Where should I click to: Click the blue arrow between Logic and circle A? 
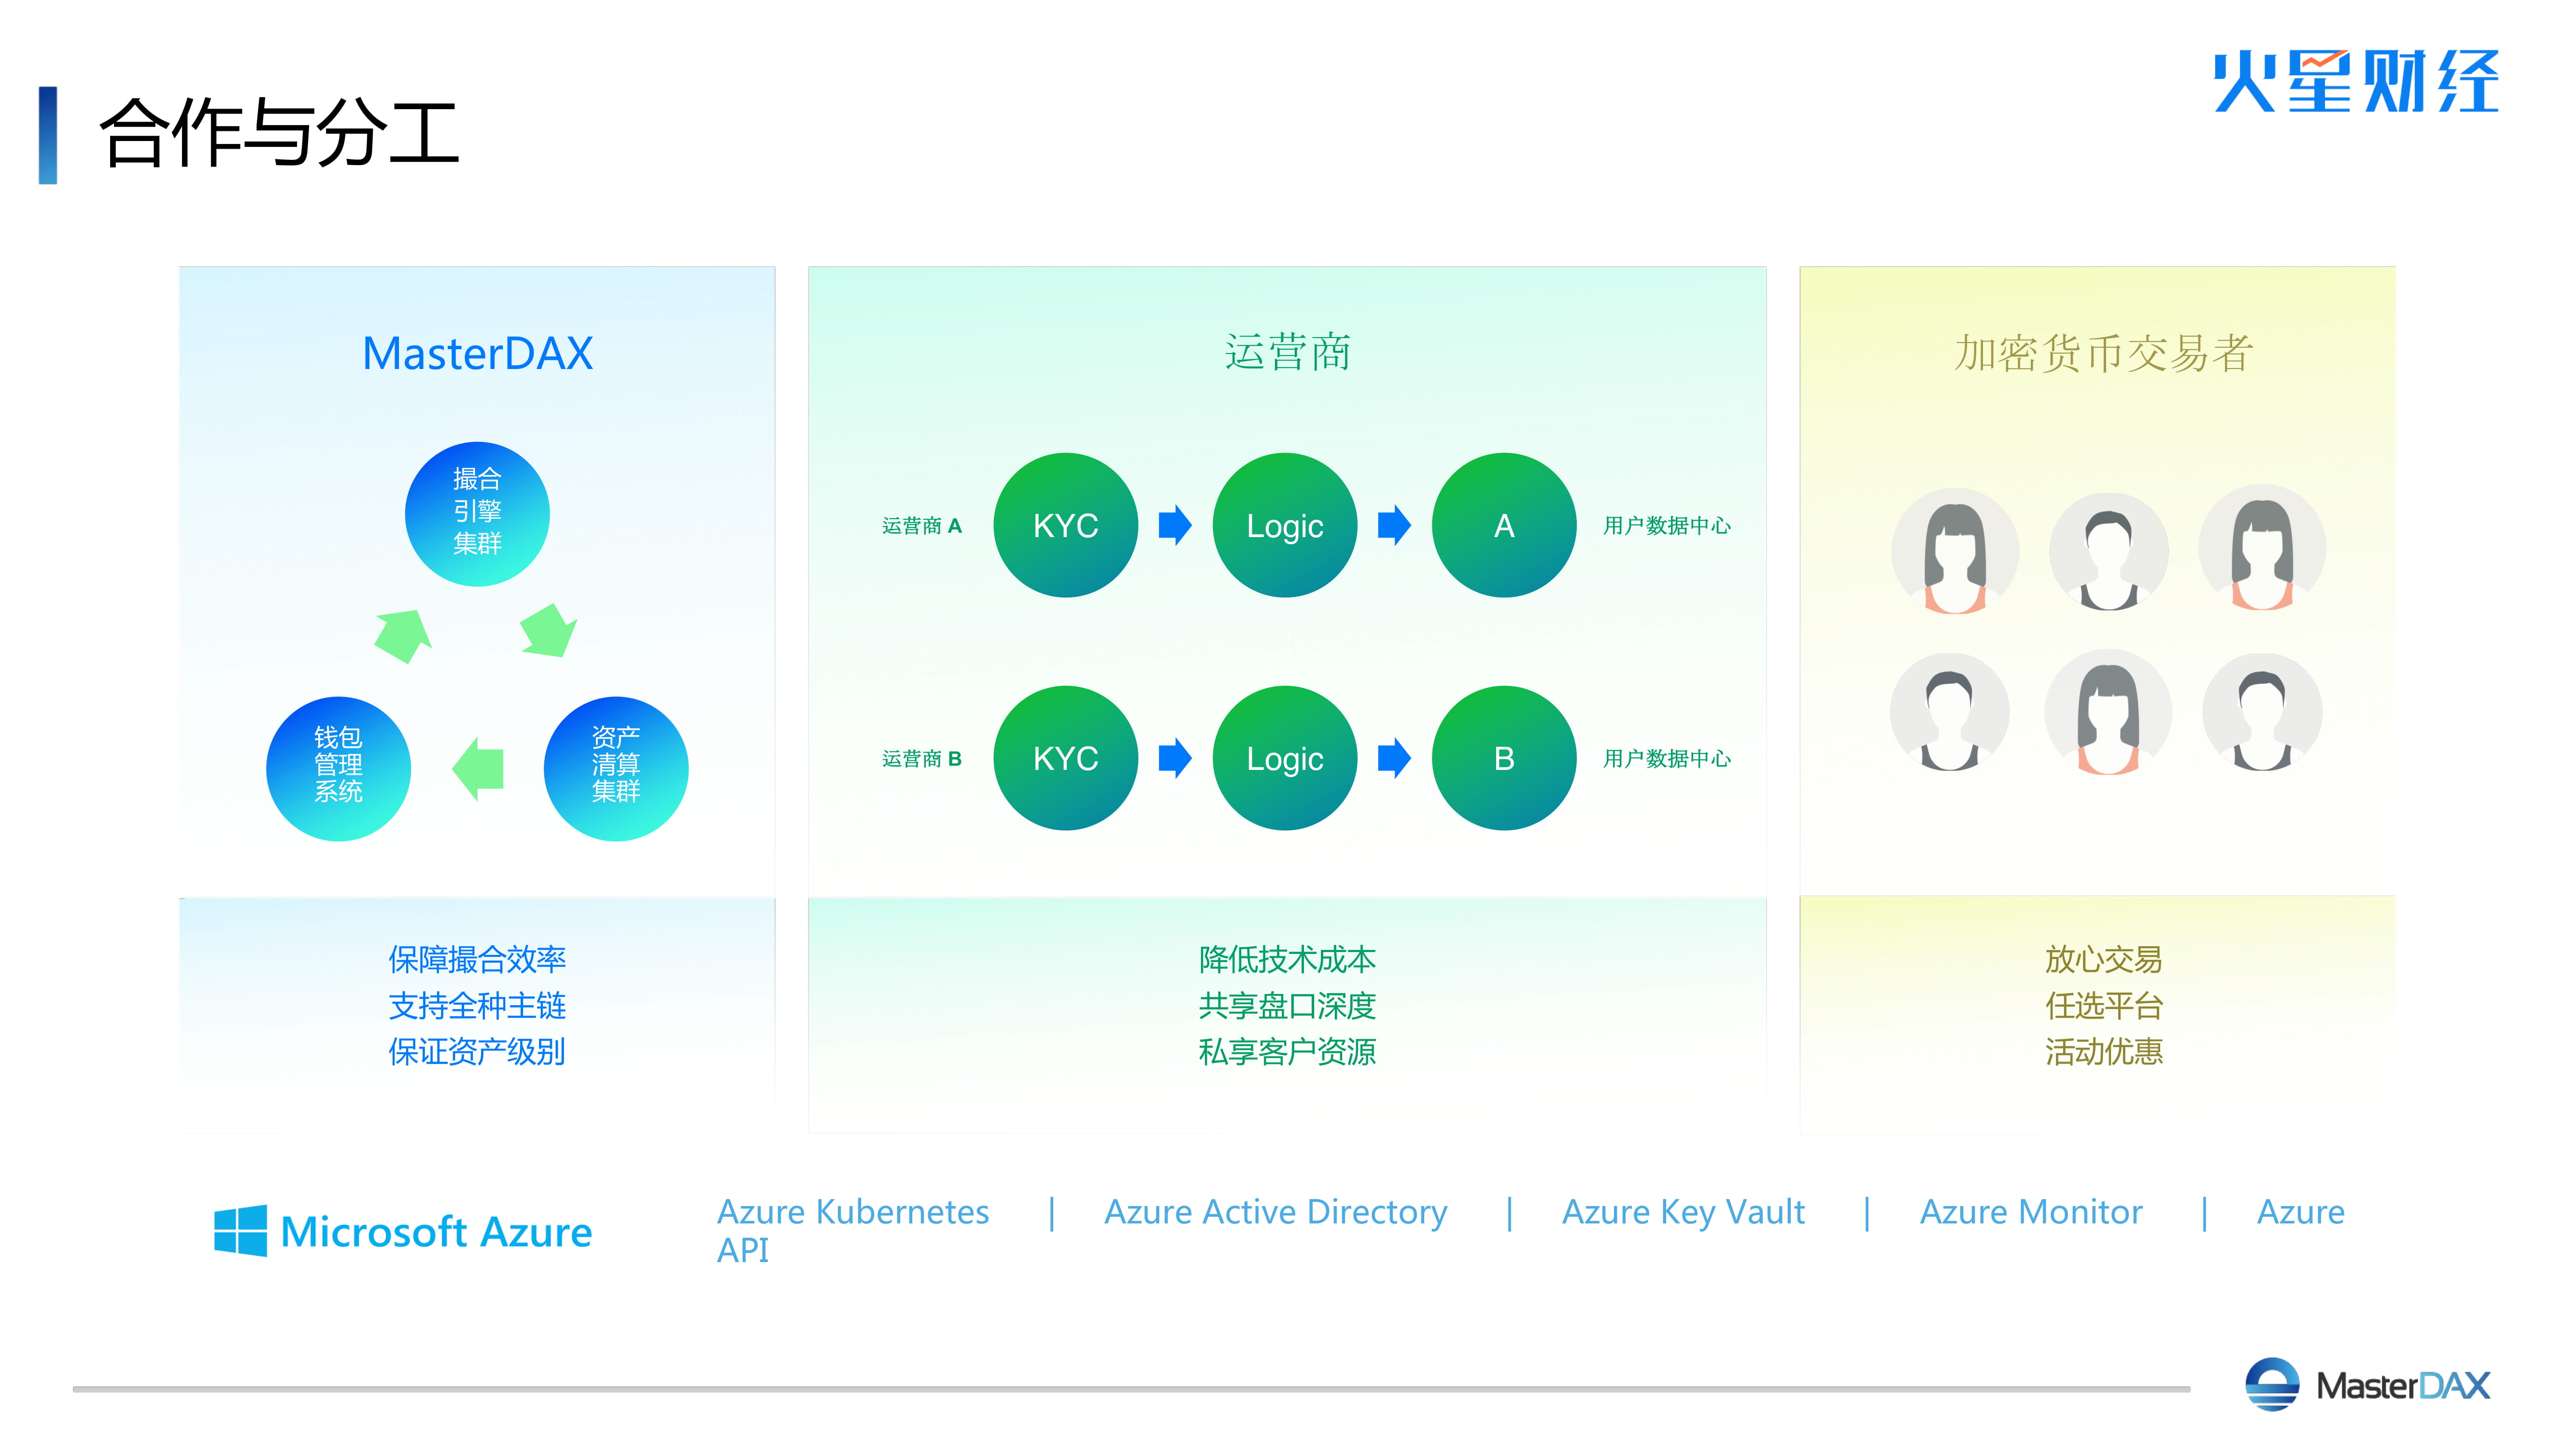[x=1394, y=525]
